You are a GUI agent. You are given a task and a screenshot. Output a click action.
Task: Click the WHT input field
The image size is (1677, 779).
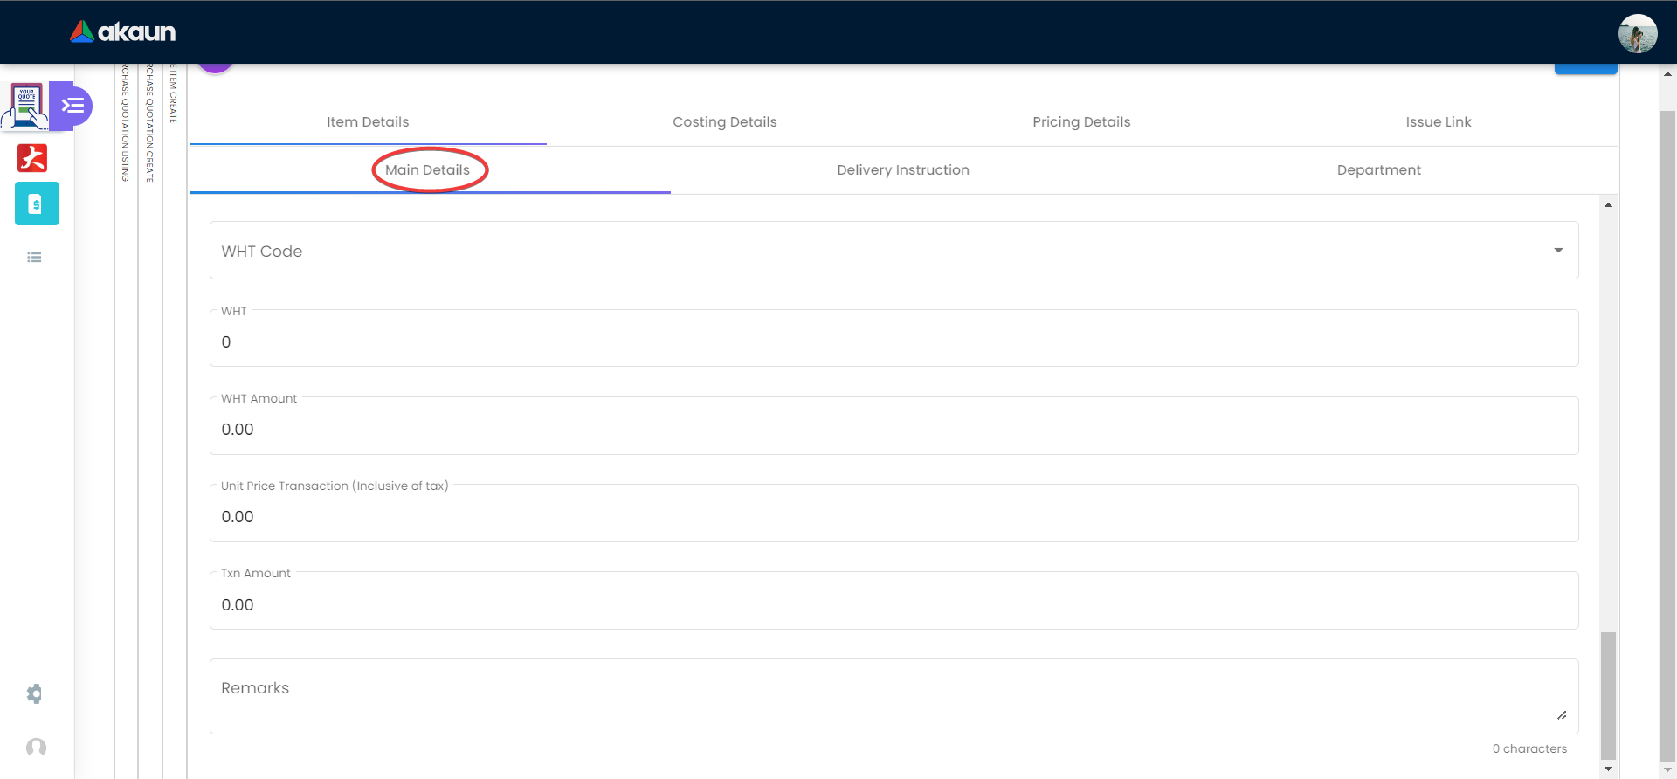pos(894,339)
